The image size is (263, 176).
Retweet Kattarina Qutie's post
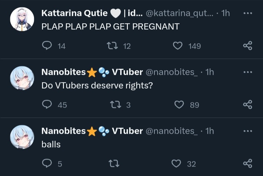coord(113,45)
